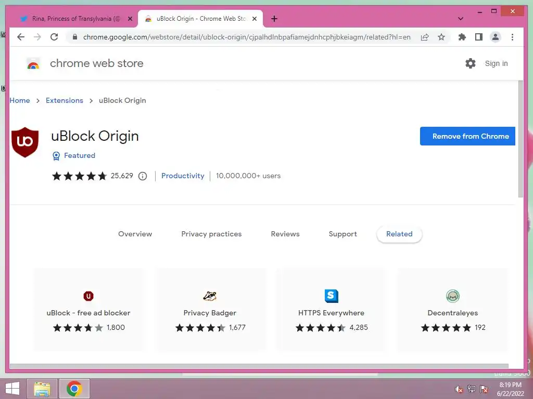Screen dimensions: 533x399
Task: Open the network tray icon
Action: (471, 389)
